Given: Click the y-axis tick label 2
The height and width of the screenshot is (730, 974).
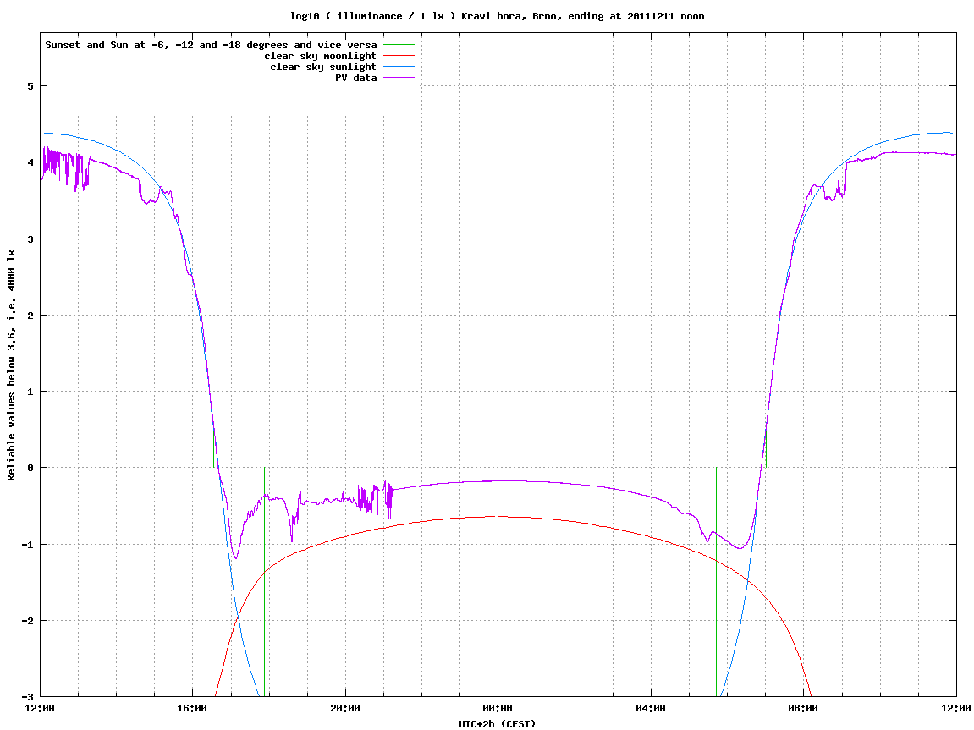Looking at the screenshot, I should coord(30,316).
